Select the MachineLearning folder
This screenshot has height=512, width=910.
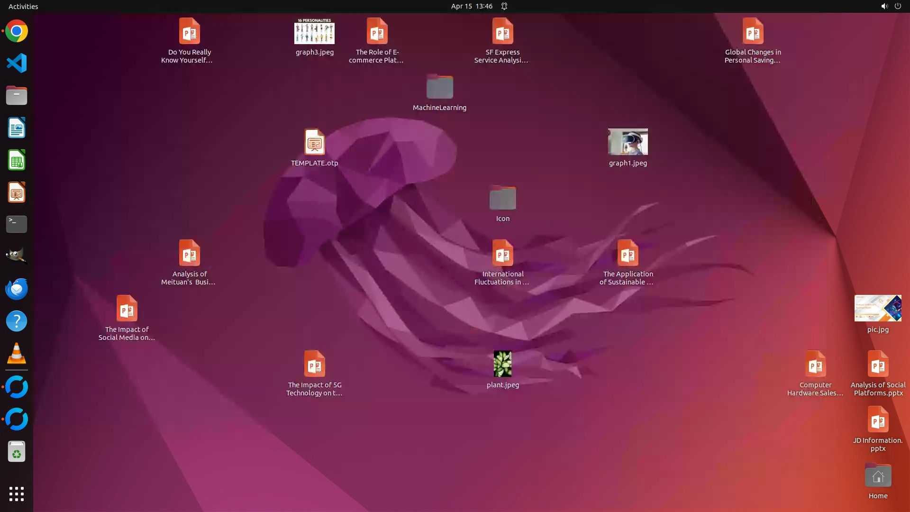click(439, 87)
